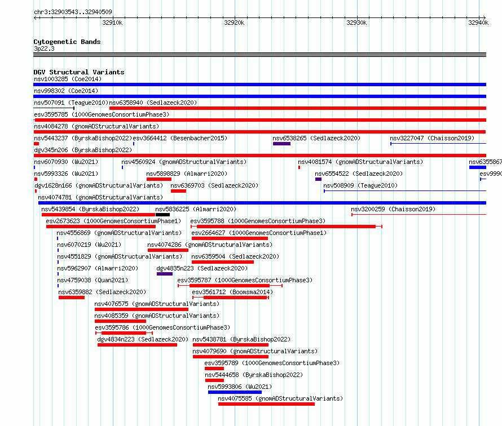Select nsv5438781 (ByrskaBishop2022) label

(x=241, y=339)
